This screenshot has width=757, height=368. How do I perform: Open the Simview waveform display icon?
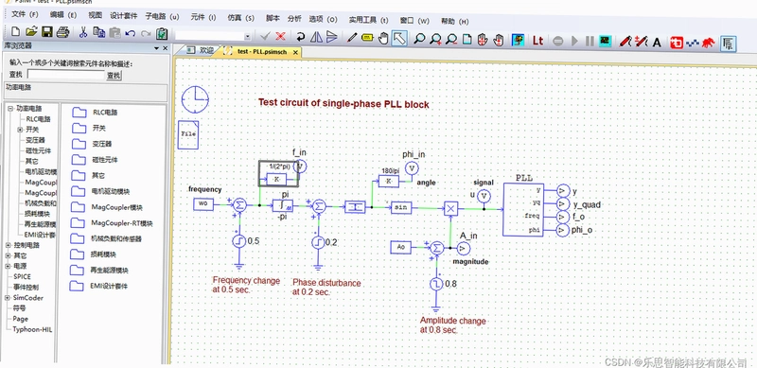(x=604, y=41)
